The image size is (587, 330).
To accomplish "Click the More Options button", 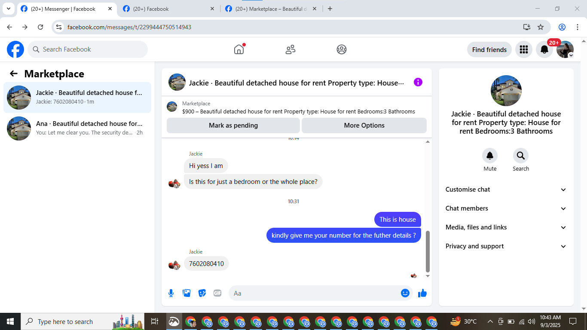I will 364,125.
